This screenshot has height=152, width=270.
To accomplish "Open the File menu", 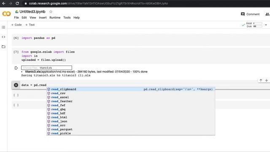I will [x=16, y=18].
